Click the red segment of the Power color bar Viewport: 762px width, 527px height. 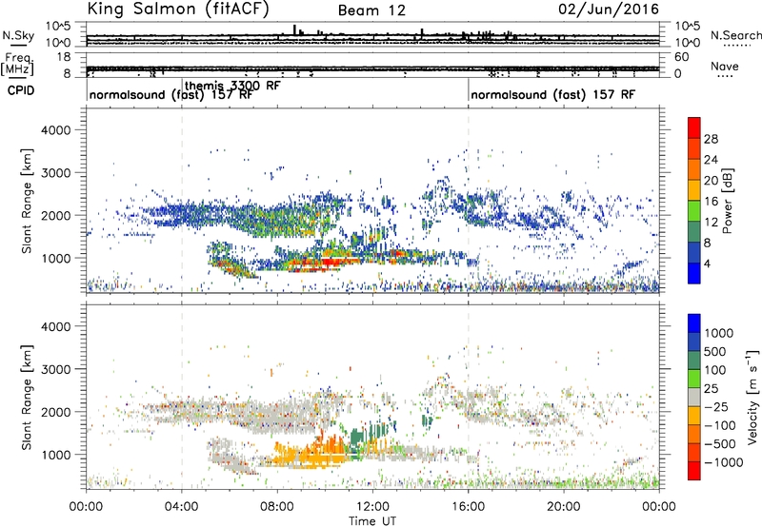click(694, 127)
